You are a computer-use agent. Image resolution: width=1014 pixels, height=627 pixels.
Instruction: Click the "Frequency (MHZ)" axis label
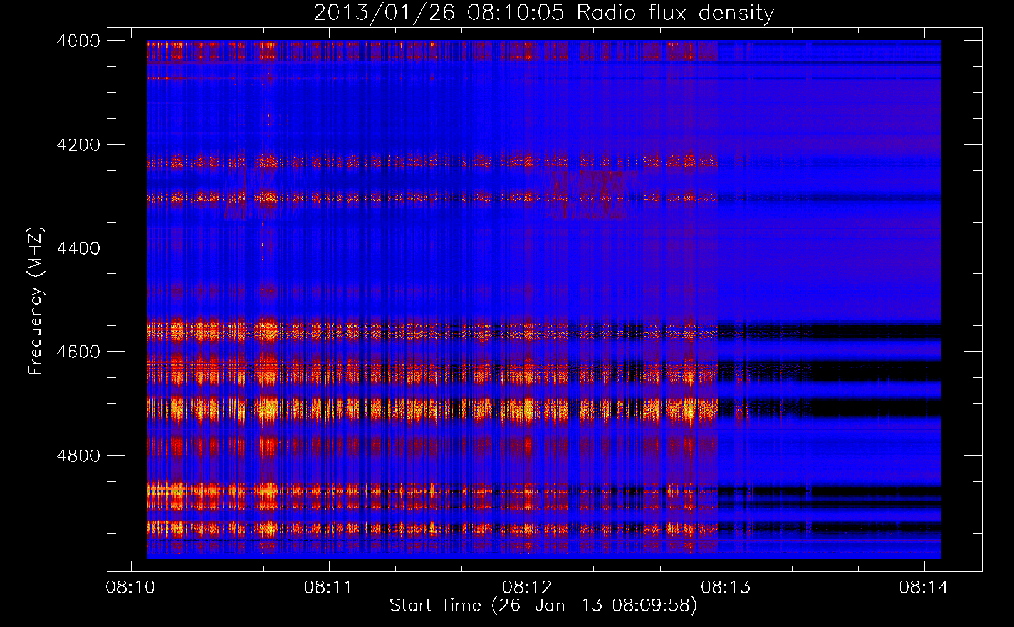pos(36,301)
